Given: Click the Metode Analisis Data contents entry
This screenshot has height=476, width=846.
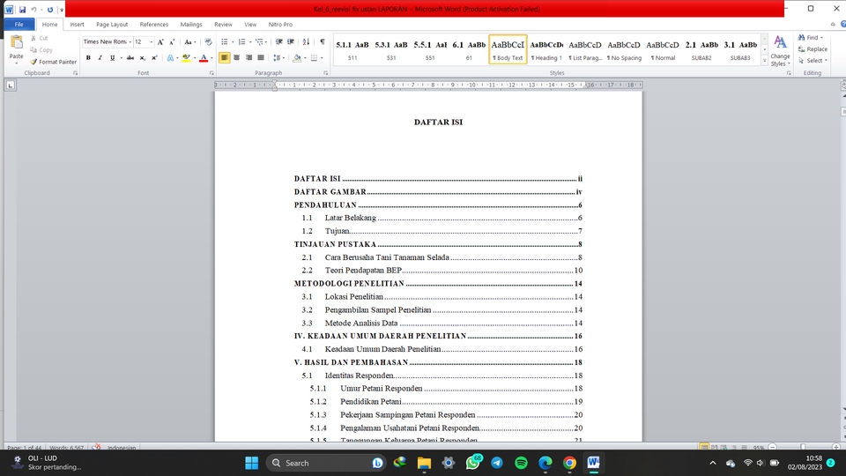Looking at the screenshot, I should tap(442, 323).
